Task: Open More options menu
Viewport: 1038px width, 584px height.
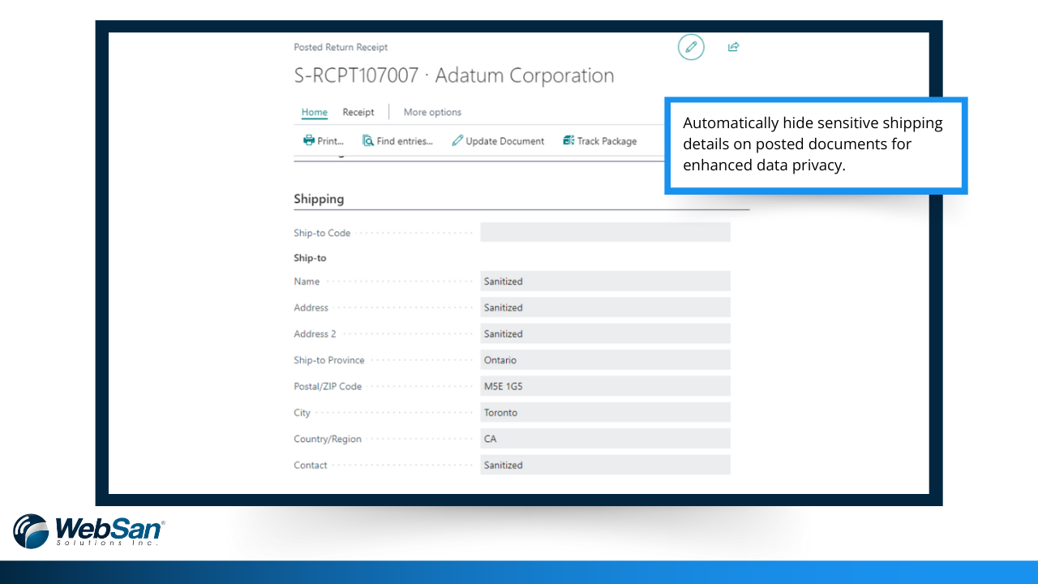Action: tap(432, 112)
